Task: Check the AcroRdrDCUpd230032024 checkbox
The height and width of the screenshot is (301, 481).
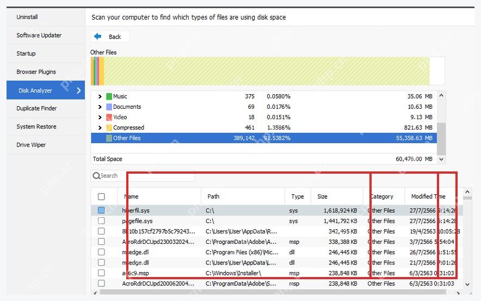Action: 101,242
